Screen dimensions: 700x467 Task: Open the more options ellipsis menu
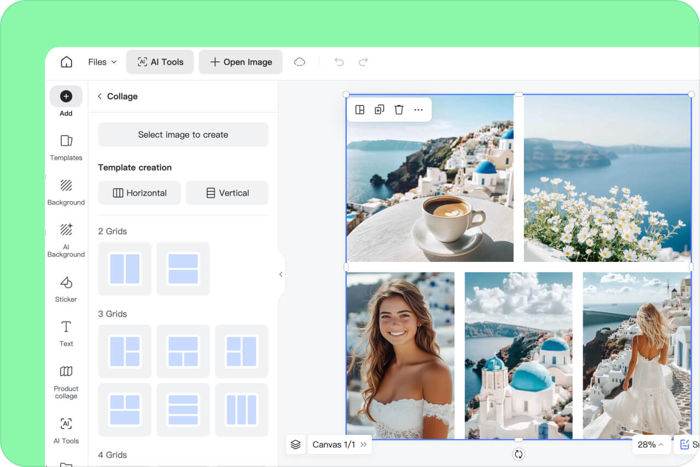419,110
